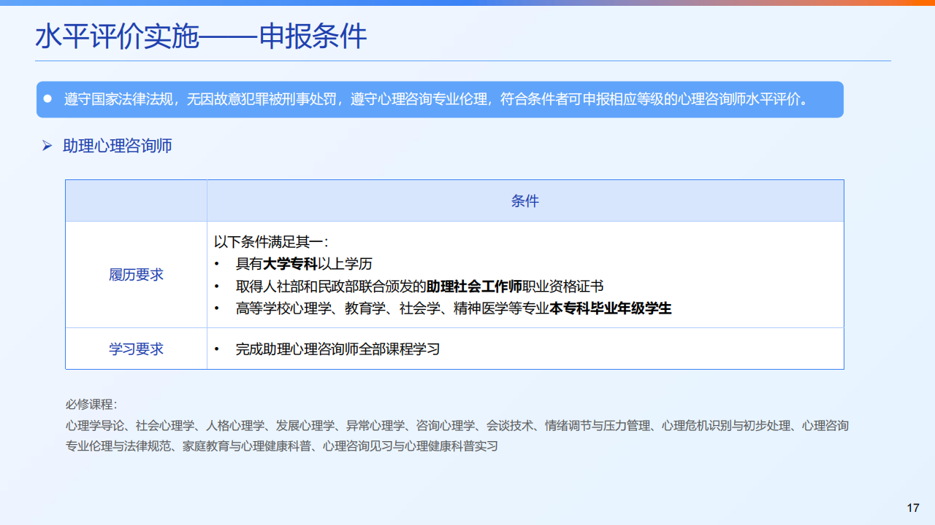Click the bullet before 取得人社部和民政部 line
The height and width of the screenshot is (525, 935).
pyautogui.click(x=217, y=287)
